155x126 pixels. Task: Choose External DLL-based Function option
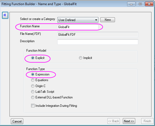click(x=52, y=97)
